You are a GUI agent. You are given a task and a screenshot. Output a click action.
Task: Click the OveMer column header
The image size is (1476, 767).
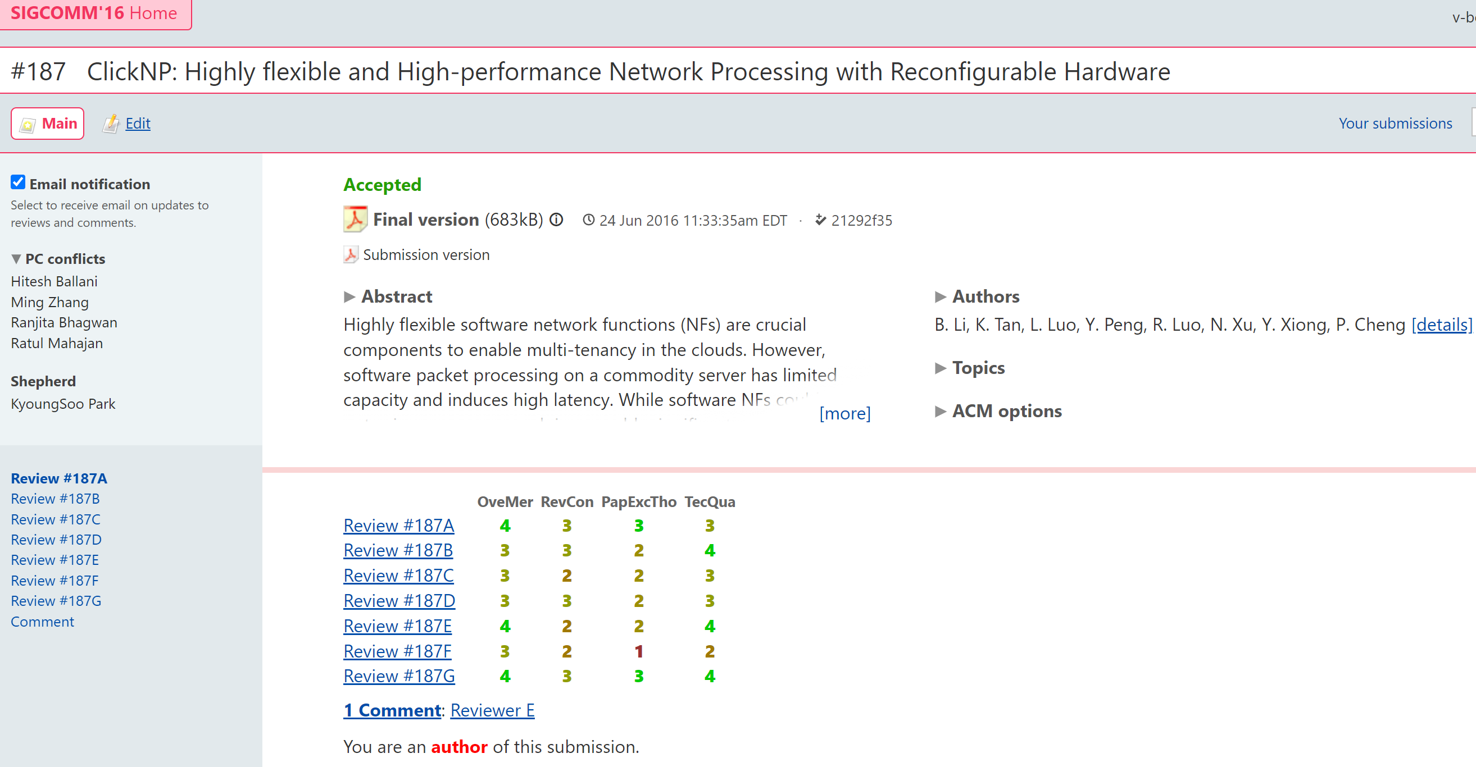point(505,502)
